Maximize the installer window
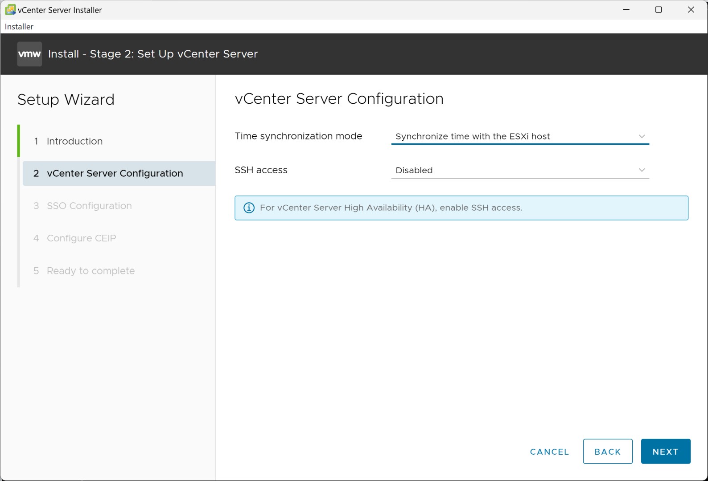The image size is (708, 481). [x=659, y=9]
